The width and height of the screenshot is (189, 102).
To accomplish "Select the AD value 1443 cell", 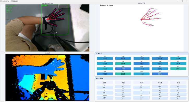I will 142,74.
